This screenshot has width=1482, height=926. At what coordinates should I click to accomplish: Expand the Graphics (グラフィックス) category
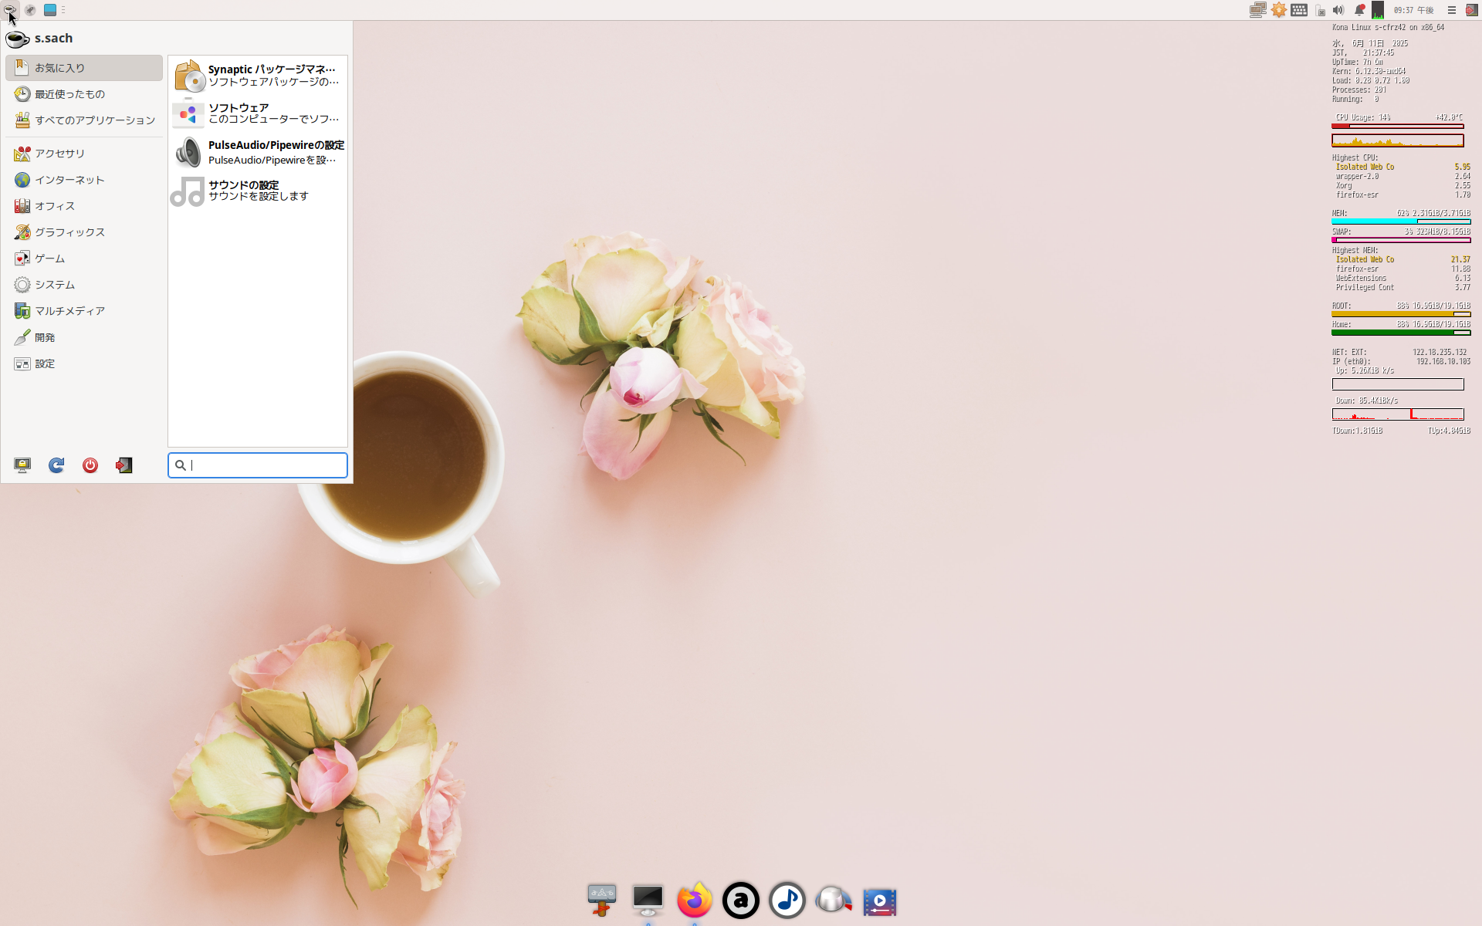(x=69, y=232)
